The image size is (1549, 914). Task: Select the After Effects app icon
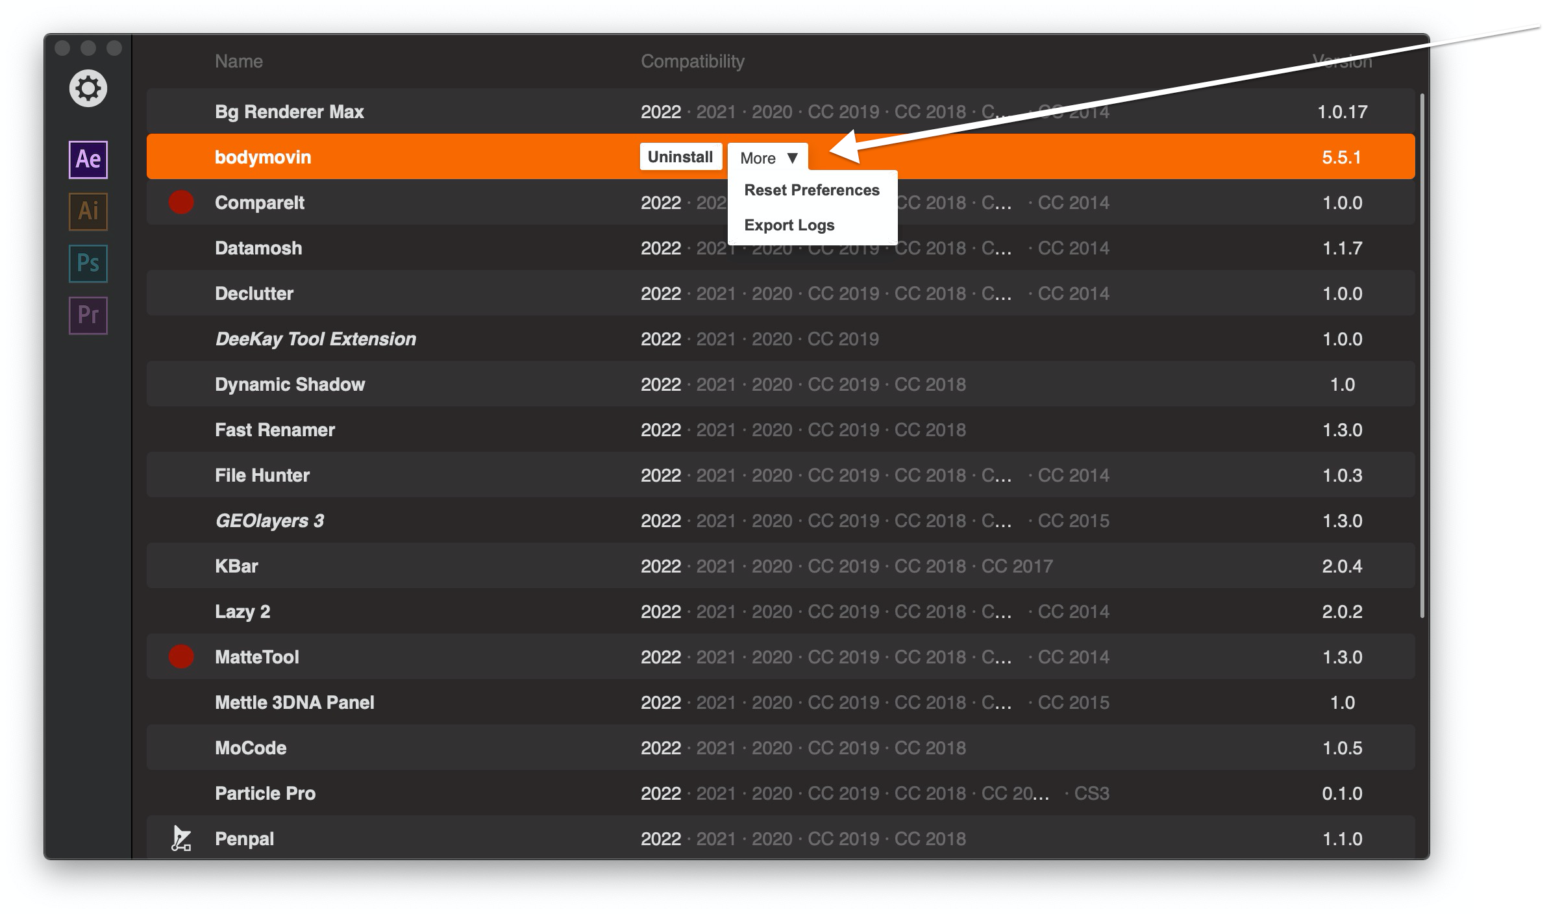tap(88, 159)
